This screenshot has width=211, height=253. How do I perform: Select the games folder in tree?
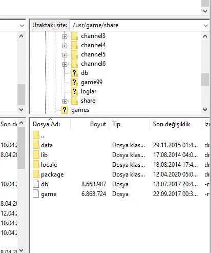[x=80, y=110]
